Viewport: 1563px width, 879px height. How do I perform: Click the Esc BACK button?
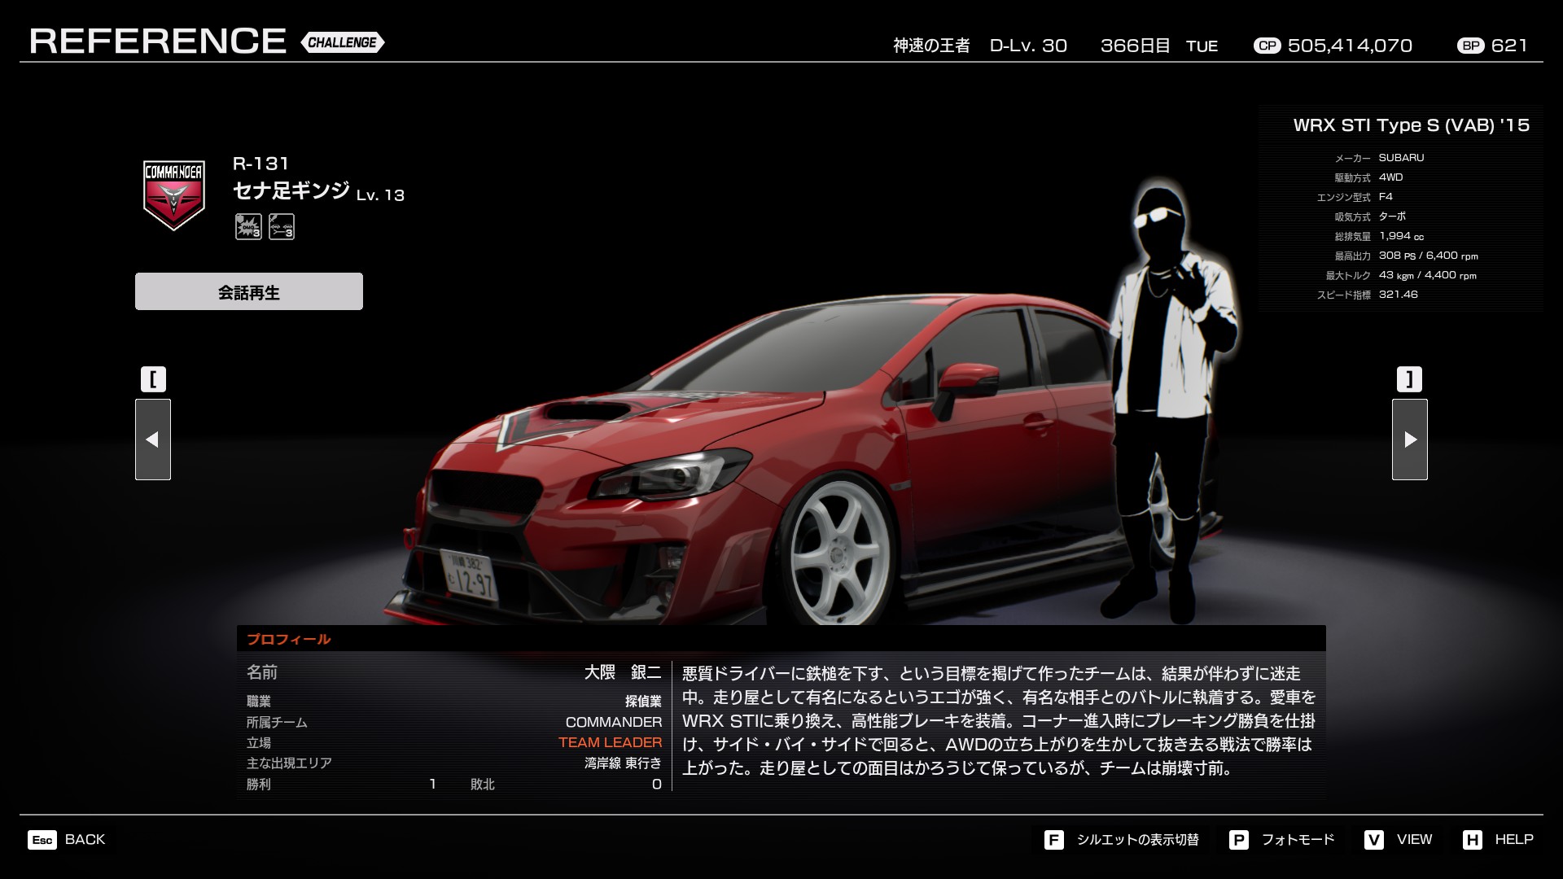point(67,839)
